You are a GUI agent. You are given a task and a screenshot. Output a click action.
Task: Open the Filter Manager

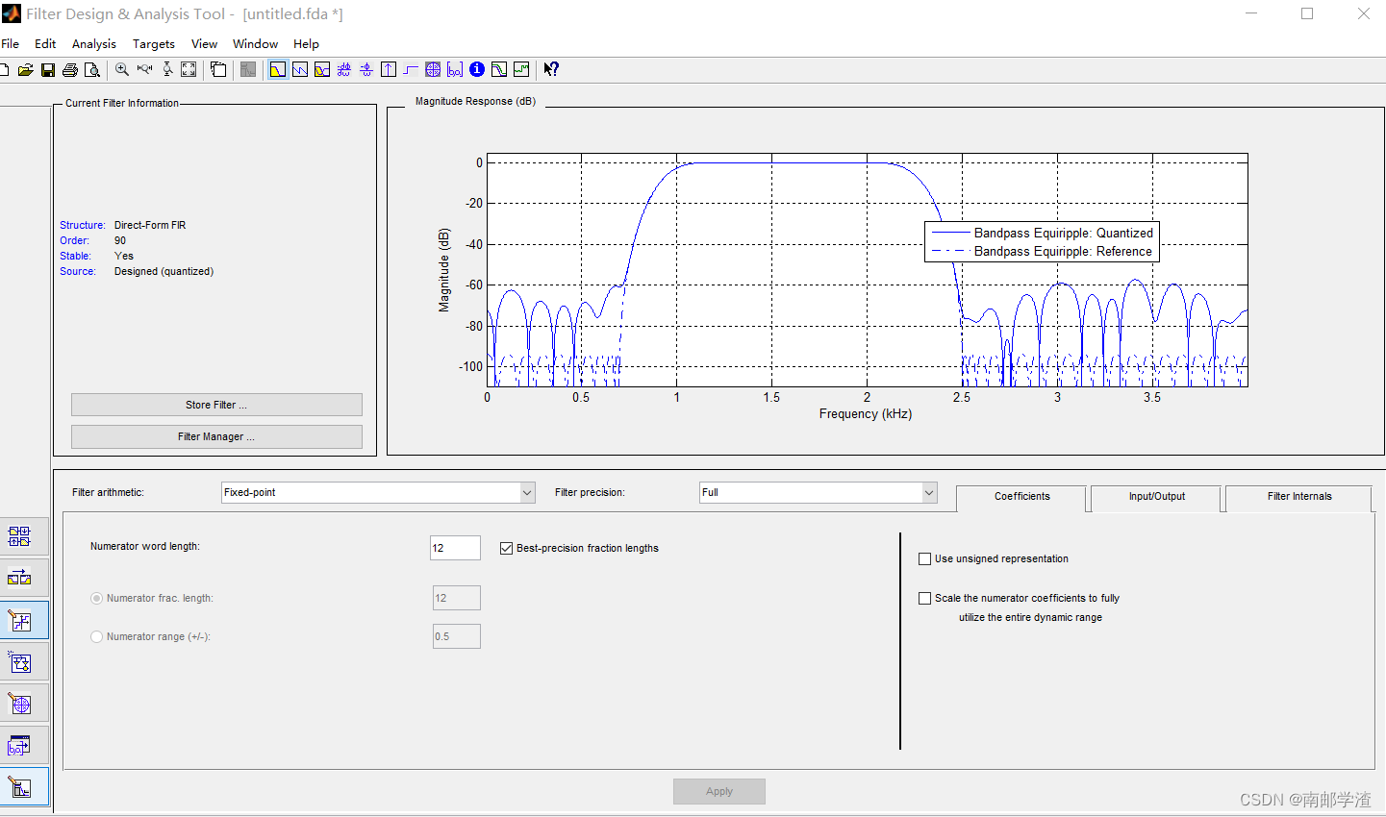(x=216, y=436)
